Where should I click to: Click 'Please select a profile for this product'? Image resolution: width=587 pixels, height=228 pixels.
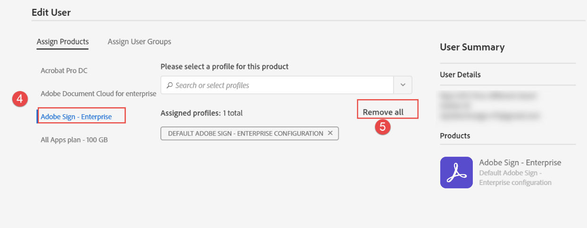(225, 67)
